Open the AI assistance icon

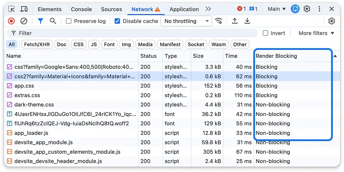[295, 9]
